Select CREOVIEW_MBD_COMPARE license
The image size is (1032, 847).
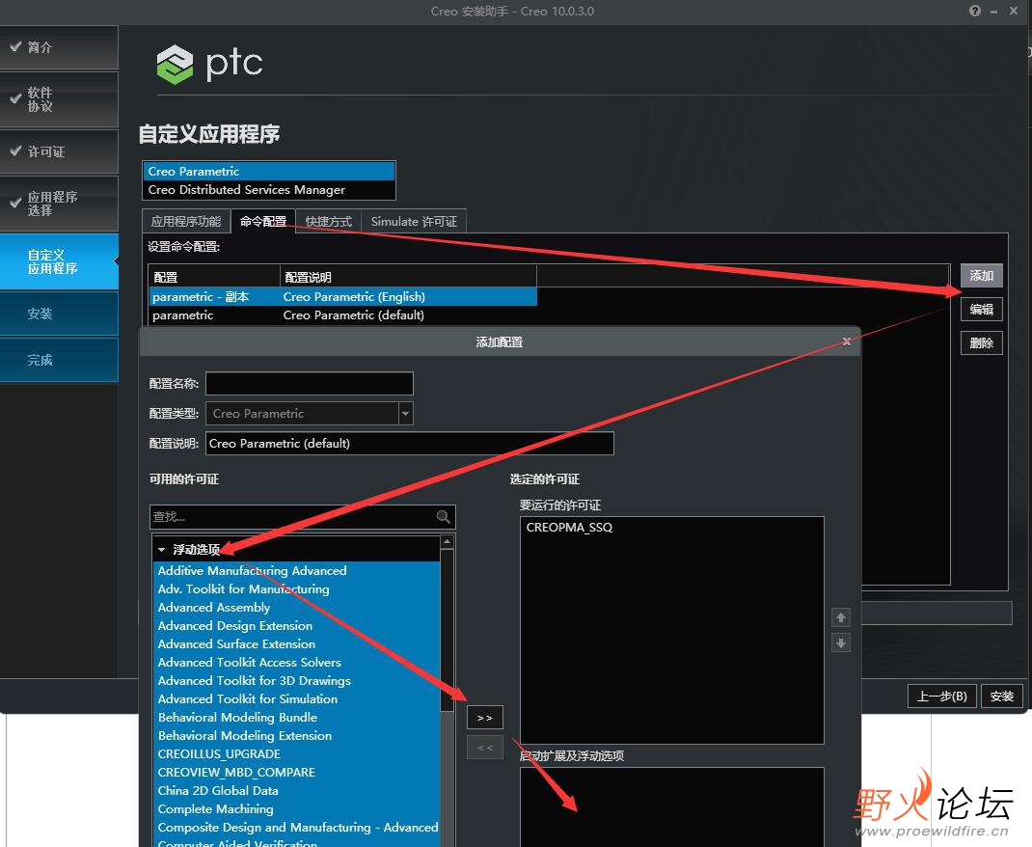[296, 773]
